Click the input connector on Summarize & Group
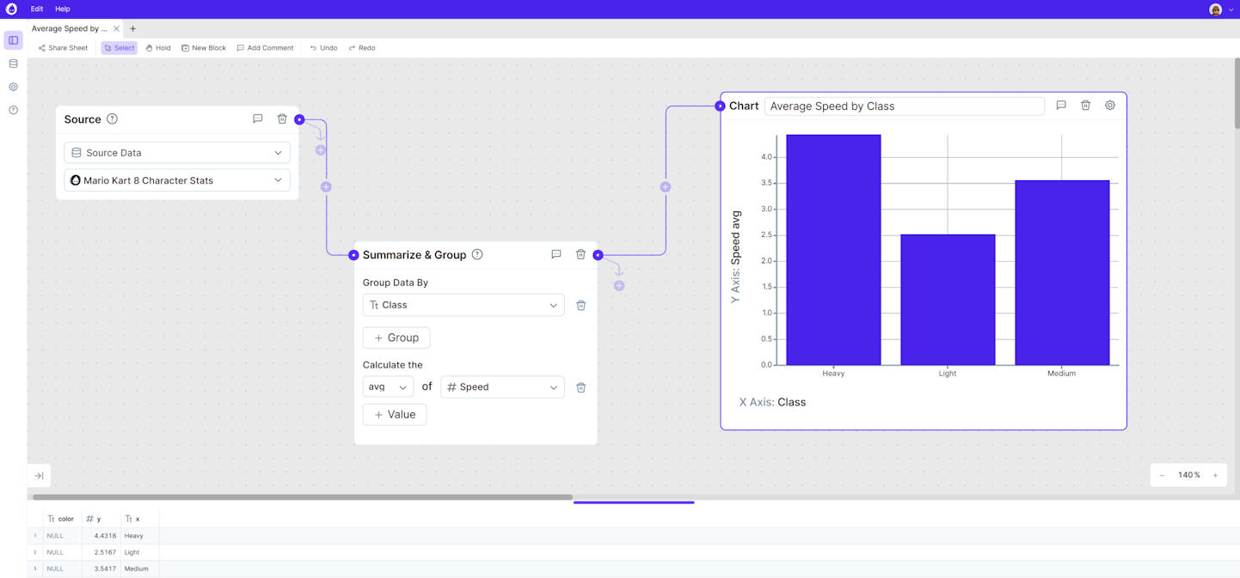The image size is (1240, 578). (353, 254)
